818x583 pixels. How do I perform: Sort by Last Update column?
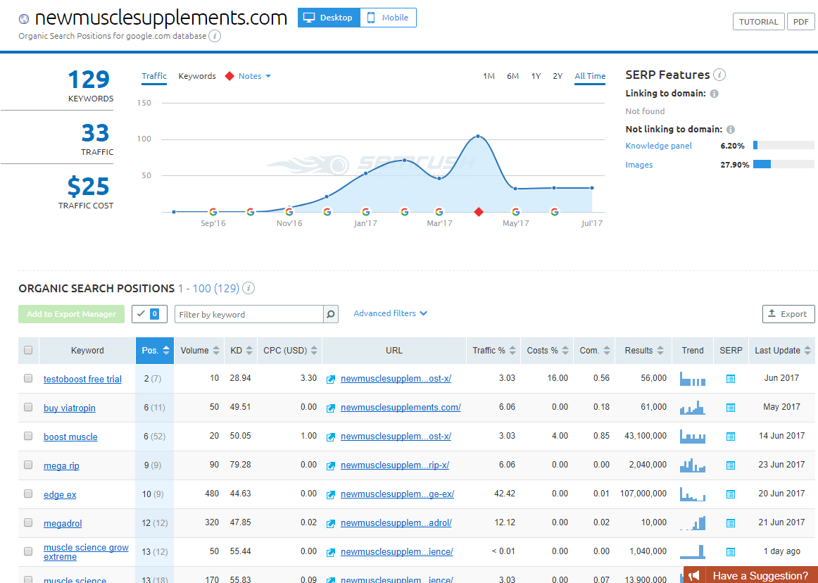pos(782,350)
